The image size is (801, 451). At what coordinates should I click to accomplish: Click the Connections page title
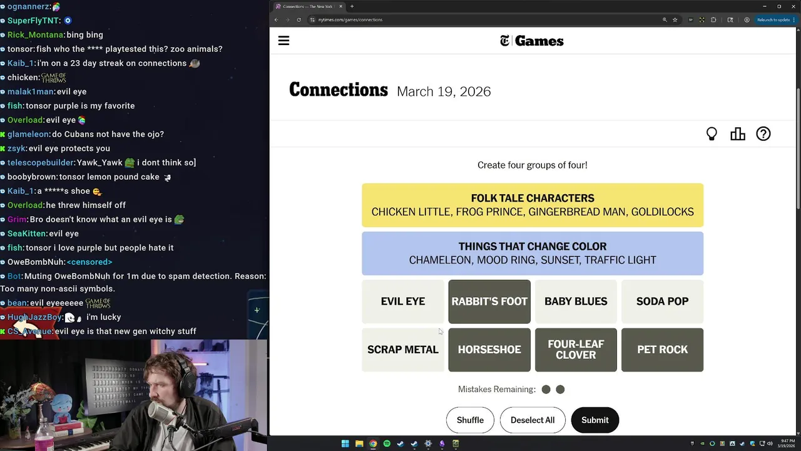click(x=339, y=90)
